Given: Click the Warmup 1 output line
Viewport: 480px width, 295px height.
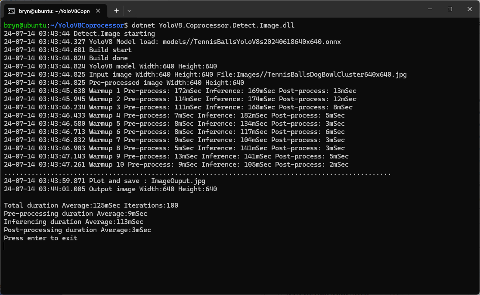Looking at the screenshot, I should [180, 91].
